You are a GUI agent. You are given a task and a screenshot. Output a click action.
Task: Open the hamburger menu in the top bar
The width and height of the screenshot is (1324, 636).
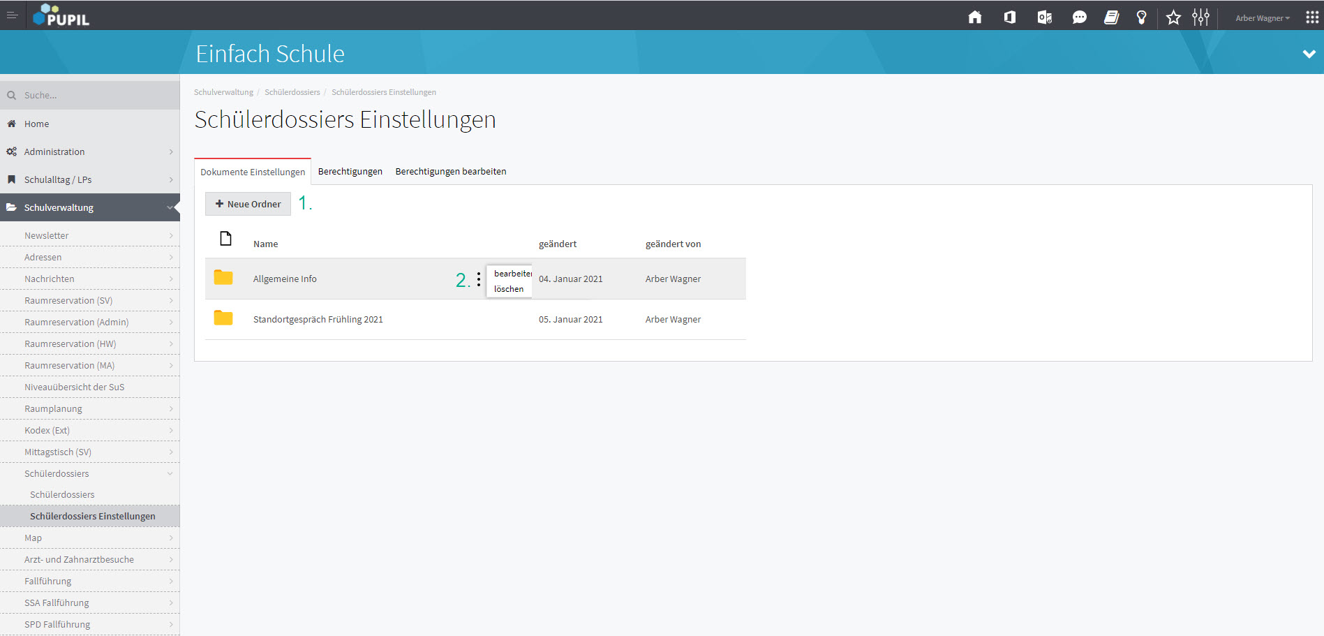click(12, 15)
